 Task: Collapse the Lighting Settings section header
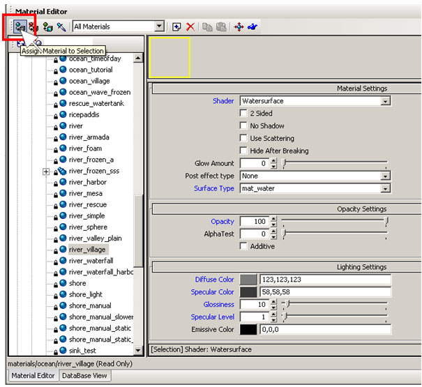(x=287, y=267)
